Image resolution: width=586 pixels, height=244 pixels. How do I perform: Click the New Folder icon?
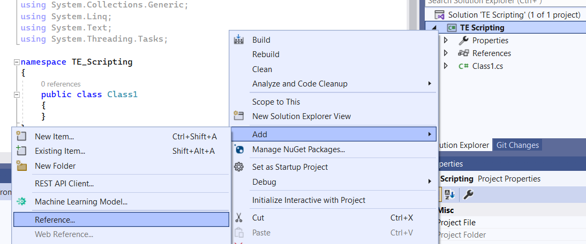click(21, 166)
